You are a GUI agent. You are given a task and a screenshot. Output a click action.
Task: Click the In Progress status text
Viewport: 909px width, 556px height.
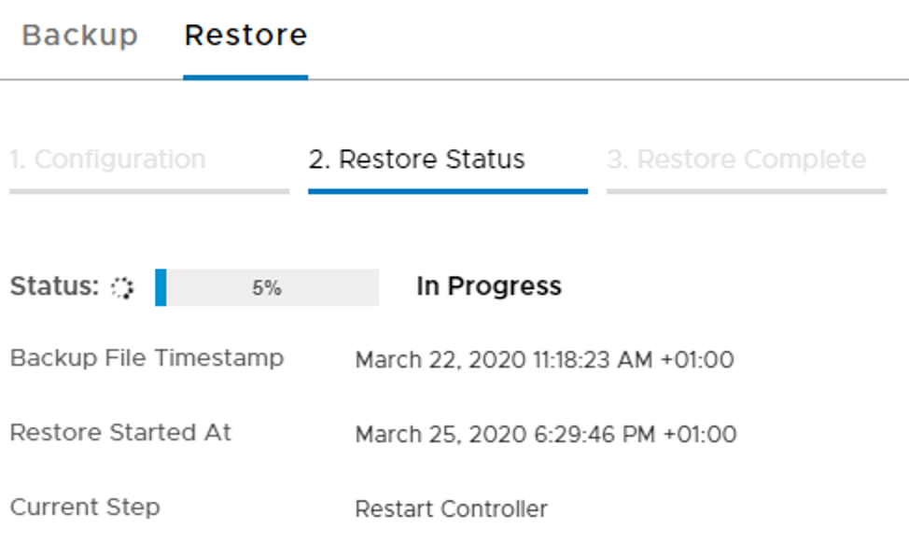488,286
